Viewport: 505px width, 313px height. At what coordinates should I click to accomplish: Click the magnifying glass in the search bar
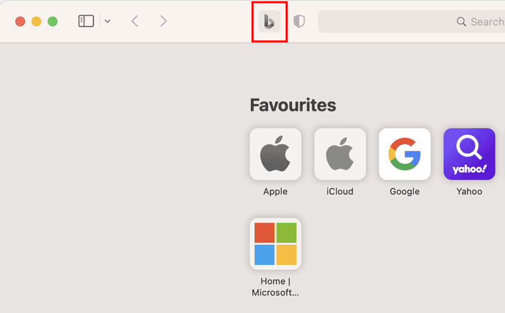click(x=461, y=21)
